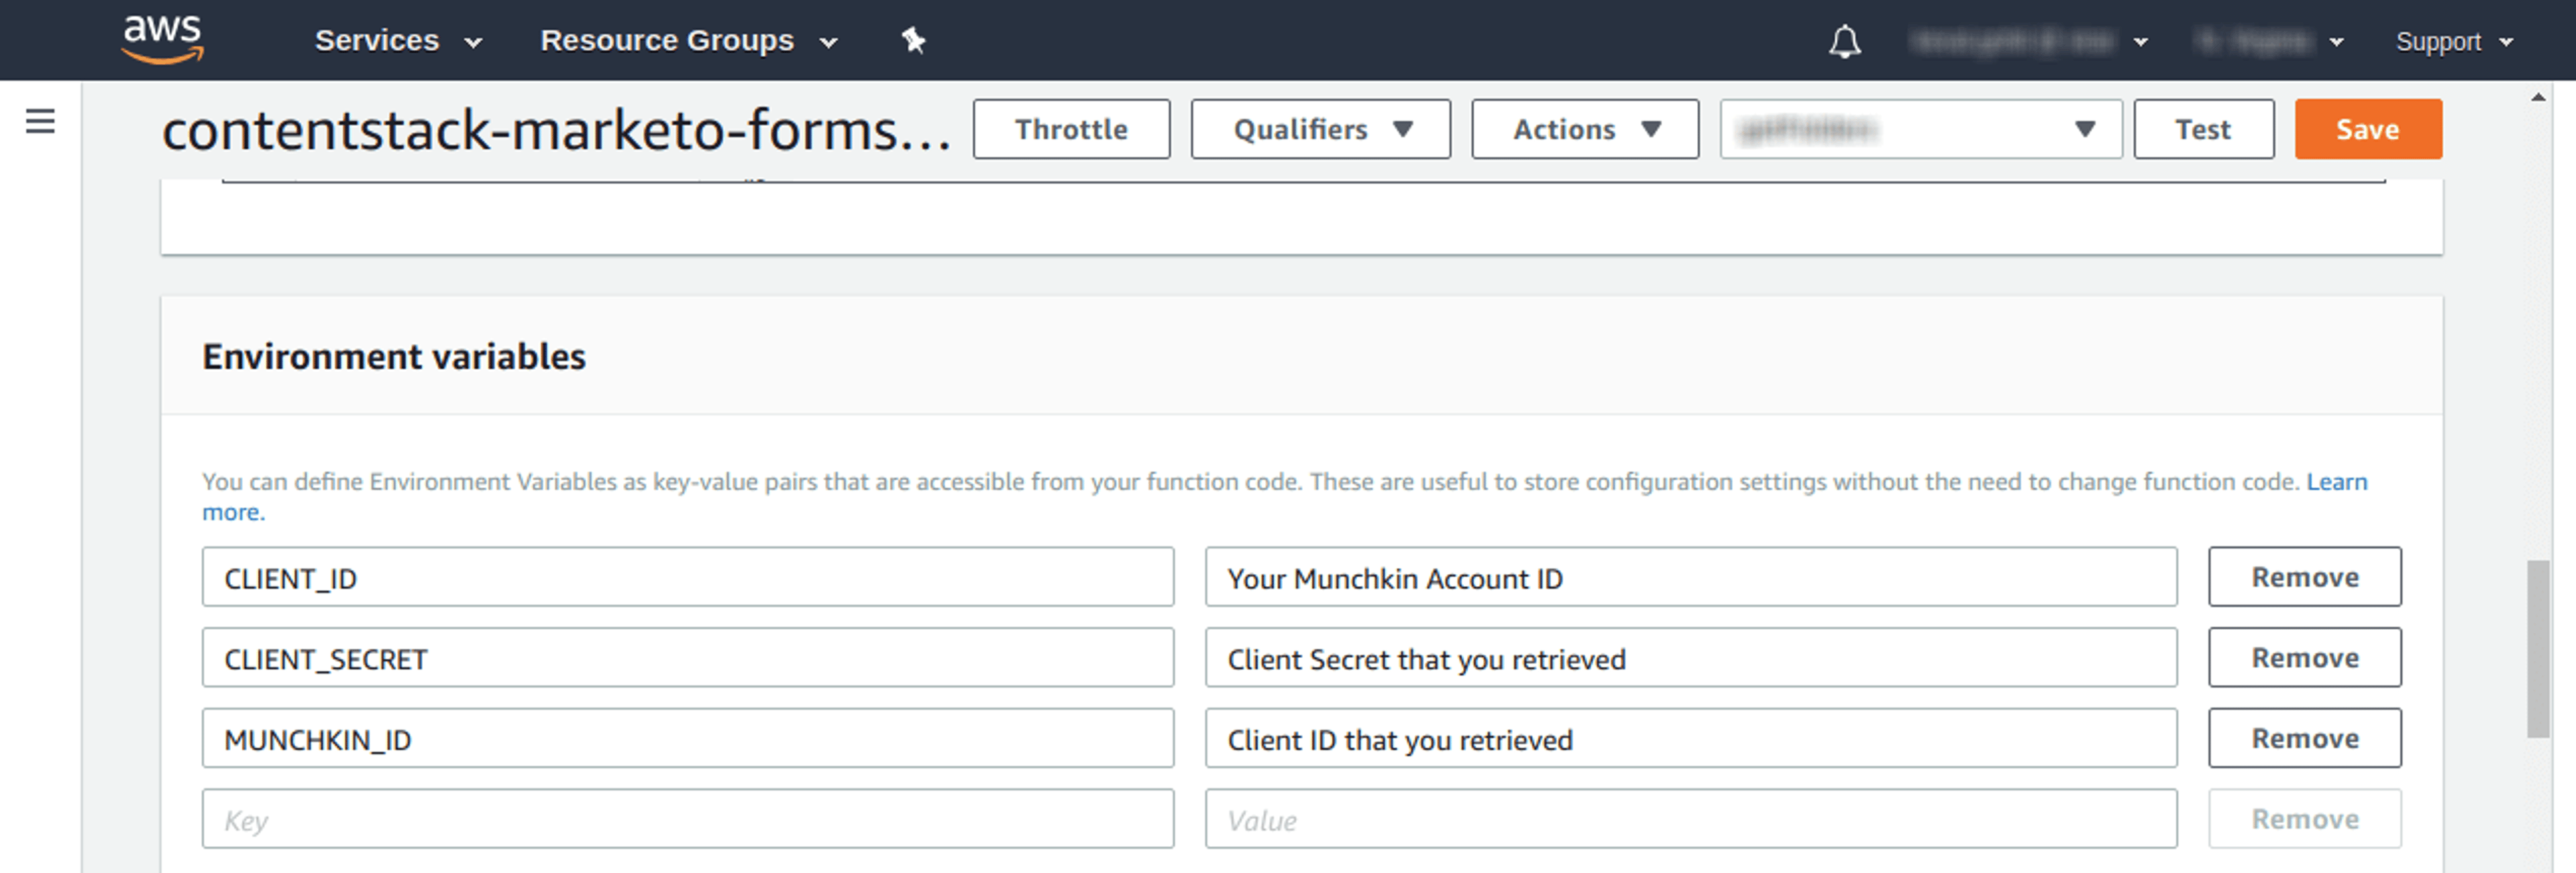Edit the Client ID that you retrieved value
Image resolution: width=2576 pixels, height=873 pixels.
(x=1690, y=738)
